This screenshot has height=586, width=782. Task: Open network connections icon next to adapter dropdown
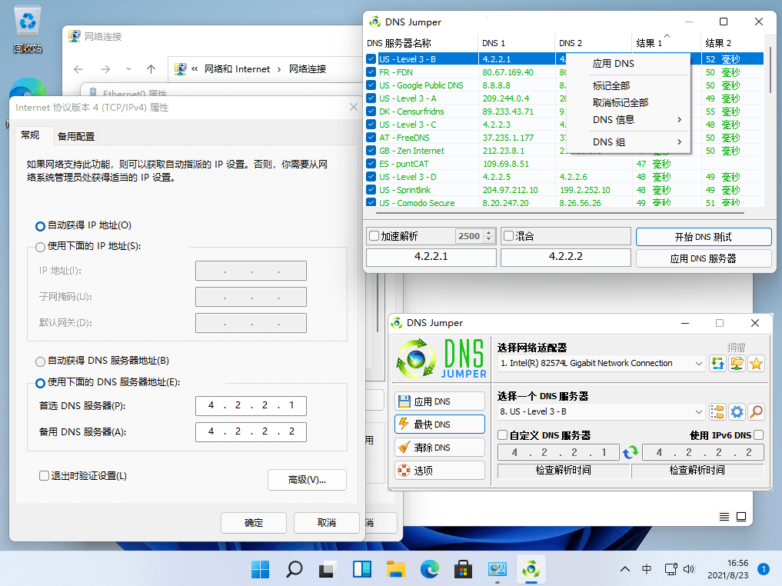(737, 364)
